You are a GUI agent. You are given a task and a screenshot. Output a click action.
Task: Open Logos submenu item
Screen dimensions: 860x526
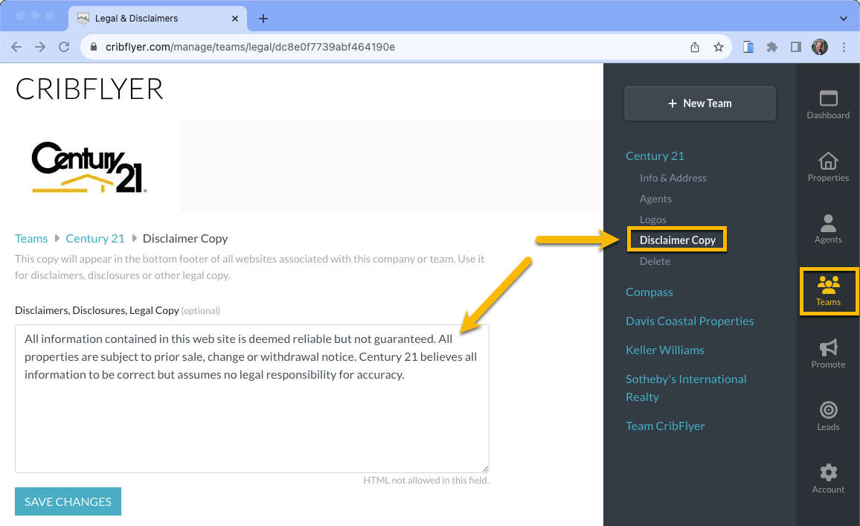click(652, 219)
